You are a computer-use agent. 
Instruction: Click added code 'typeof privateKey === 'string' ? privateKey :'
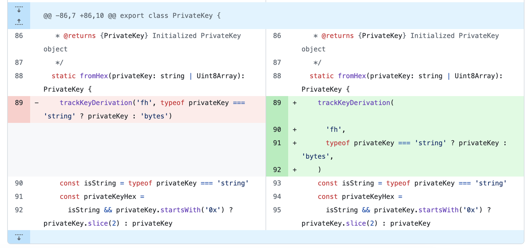click(x=416, y=143)
